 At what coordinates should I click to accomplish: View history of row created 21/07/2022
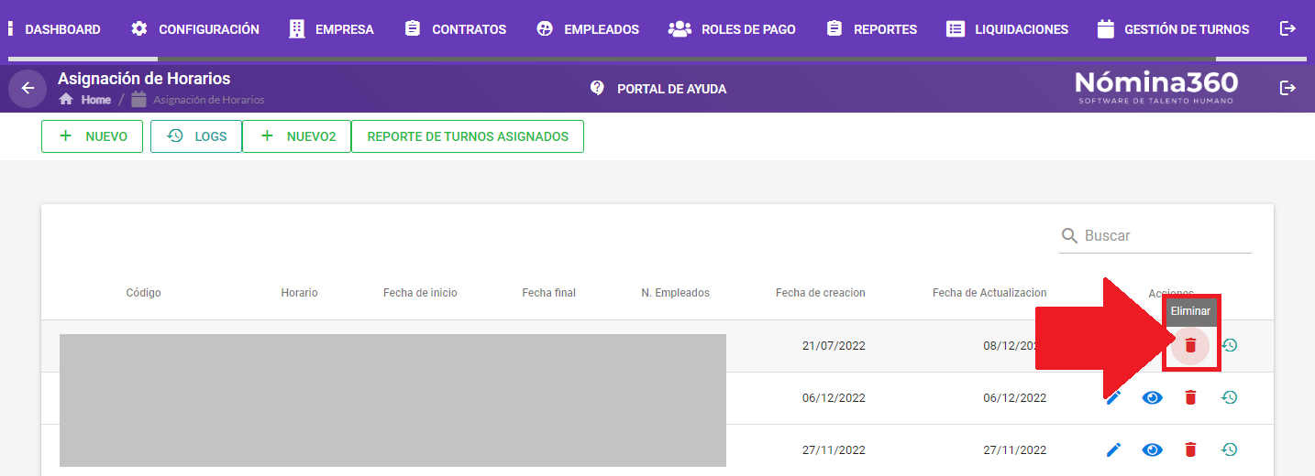(x=1230, y=345)
